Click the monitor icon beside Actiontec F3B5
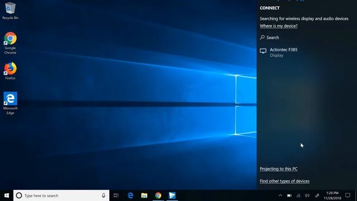This screenshot has width=357, height=201. [x=263, y=51]
